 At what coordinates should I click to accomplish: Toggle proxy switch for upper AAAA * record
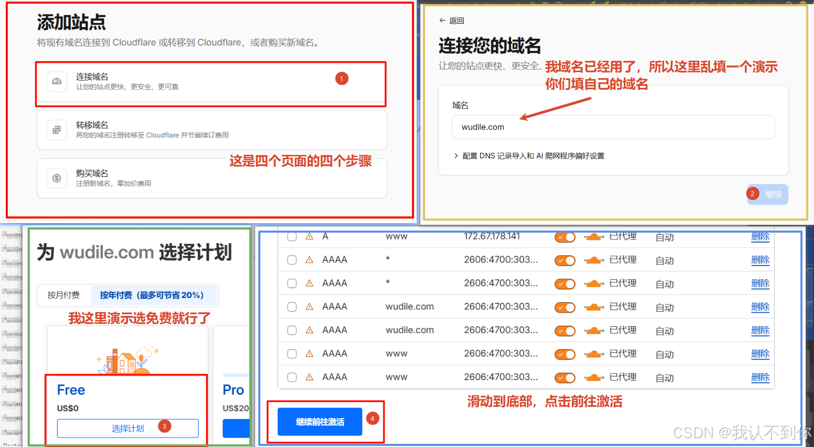(x=565, y=261)
